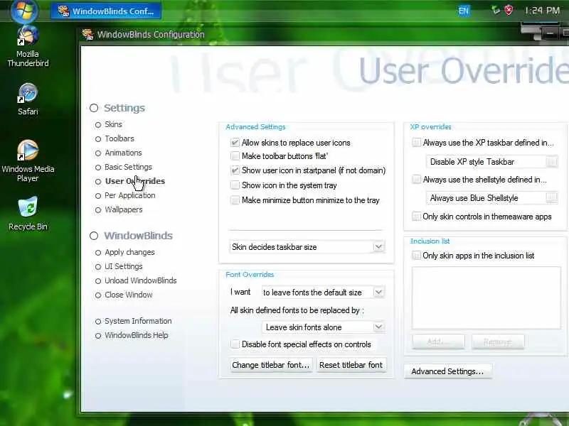Go to the Skins section
The width and height of the screenshot is (569, 426).
pos(113,124)
